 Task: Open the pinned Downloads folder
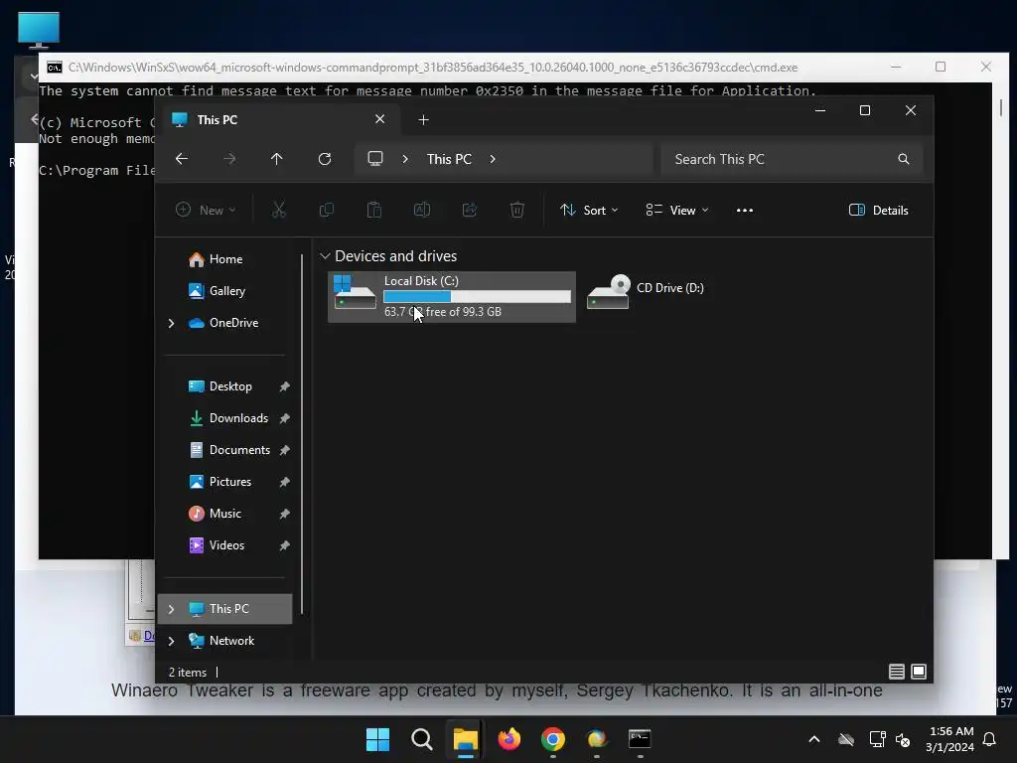[225, 418]
